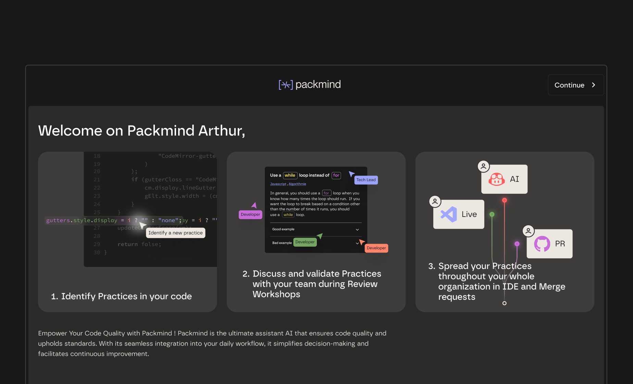Click the highlighted gutters.style.display code line
The height and width of the screenshot is (384, 633).
point(114,220)
